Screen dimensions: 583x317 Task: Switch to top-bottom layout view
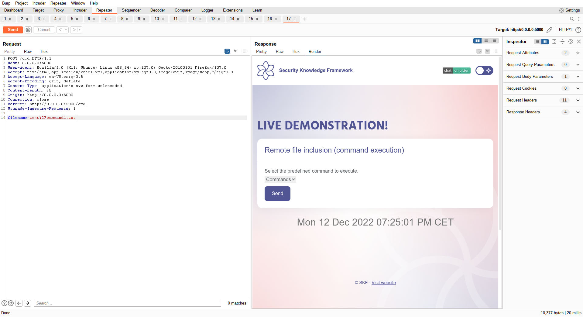pos(486,41)
